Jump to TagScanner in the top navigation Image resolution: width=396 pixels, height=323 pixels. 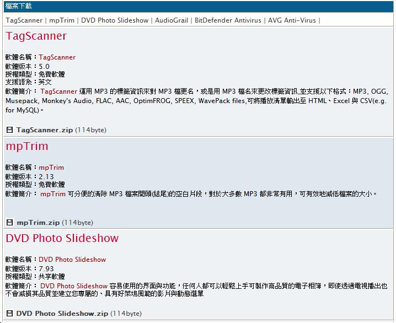(24, 20)
